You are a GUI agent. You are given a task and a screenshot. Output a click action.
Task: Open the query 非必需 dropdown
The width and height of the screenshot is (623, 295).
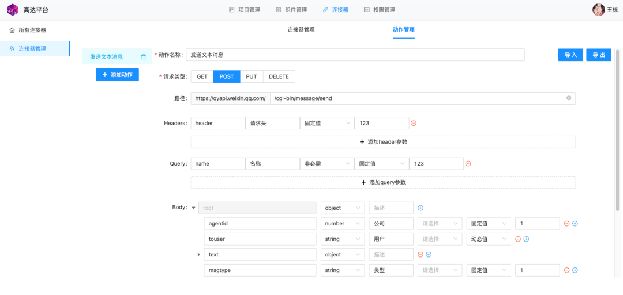(x=327, y=163)
